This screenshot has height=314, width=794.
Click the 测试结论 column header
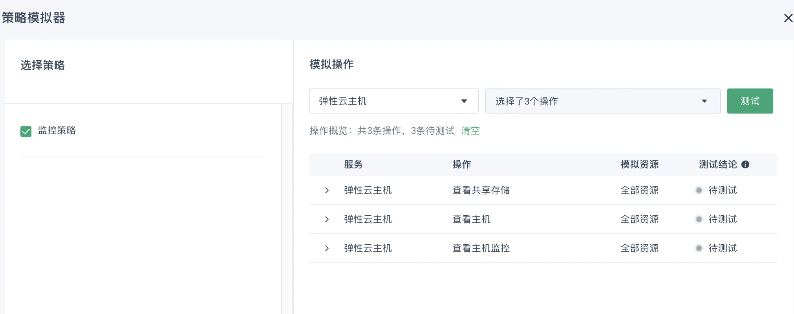click(717, 165)
